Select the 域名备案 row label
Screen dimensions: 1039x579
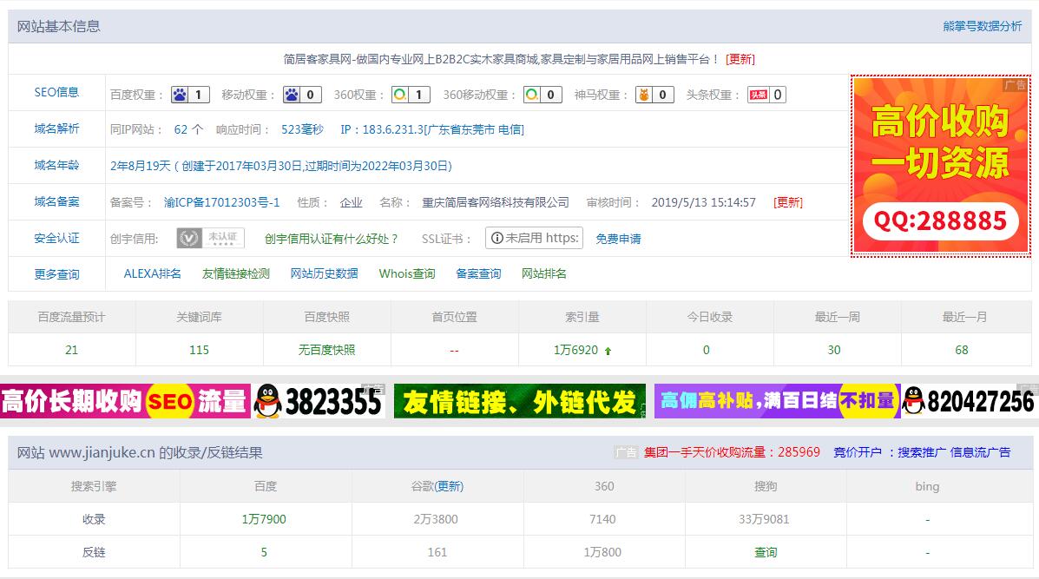56,201
